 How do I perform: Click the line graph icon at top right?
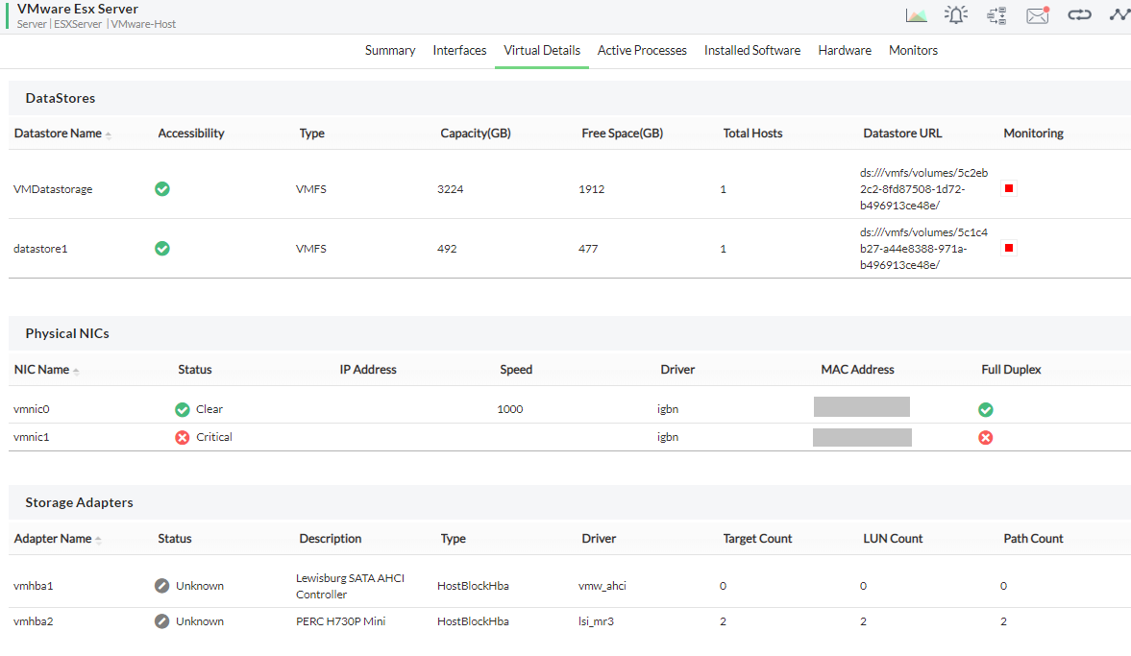pos(1119,15)
